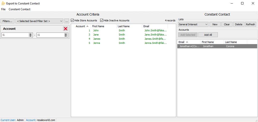Minimize the Export to Constant Contact window
The width and height of the screenshot is (258, 122).
pos(232,3)
